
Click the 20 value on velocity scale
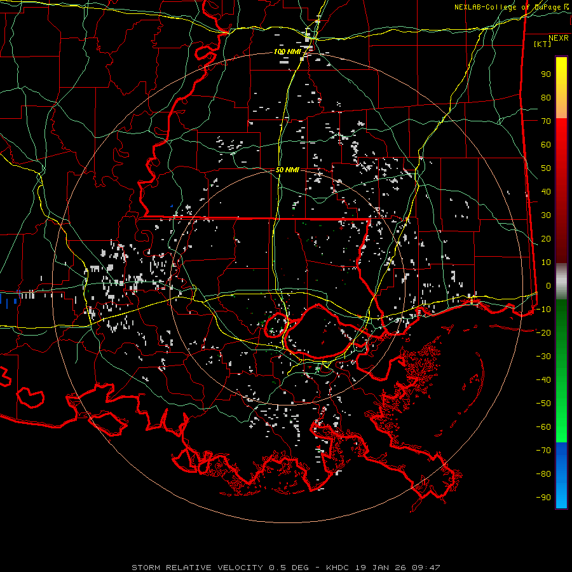546,238
